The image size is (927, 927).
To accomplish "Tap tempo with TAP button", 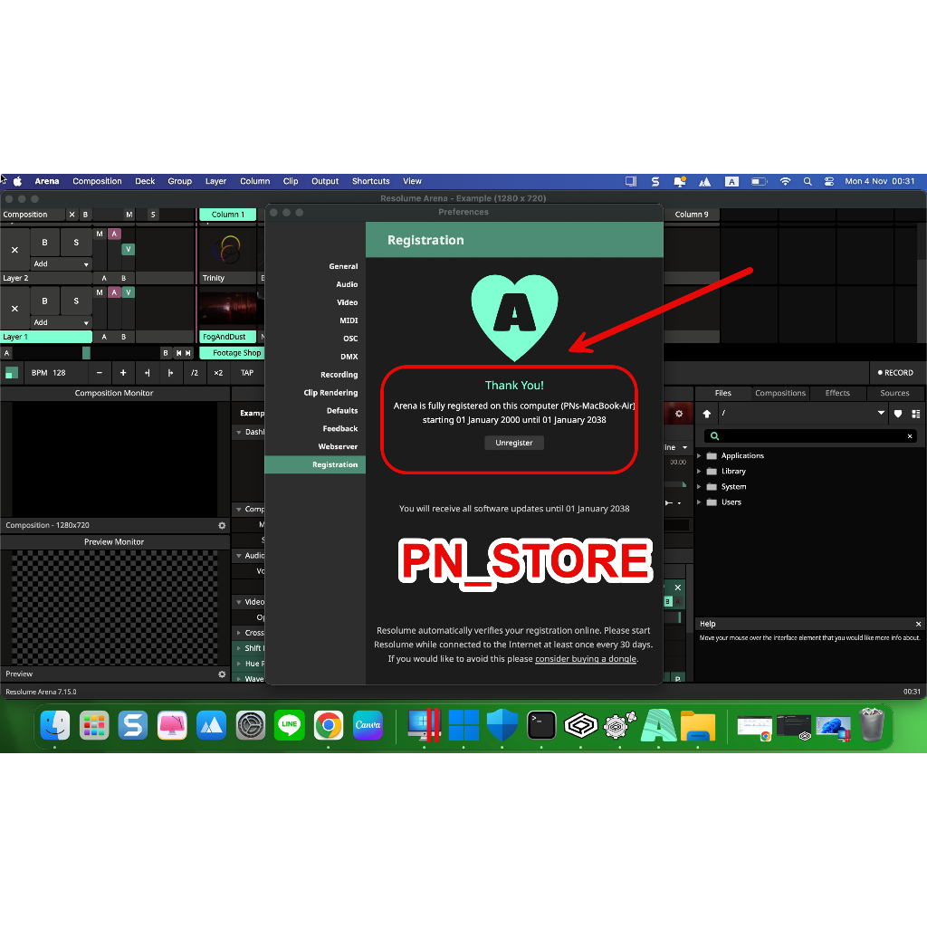I will [x=247, y=373].
